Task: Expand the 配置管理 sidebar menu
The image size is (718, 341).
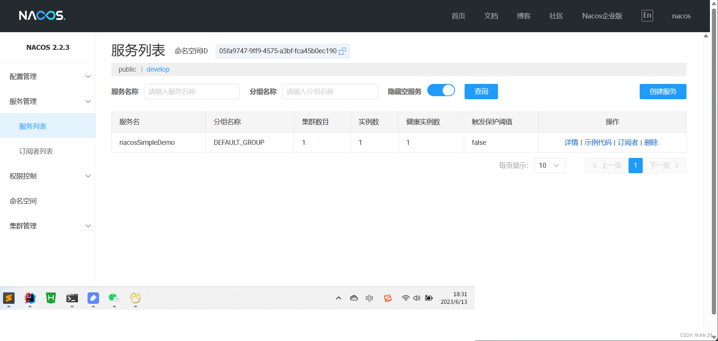Action: click(x=48, y=77)
